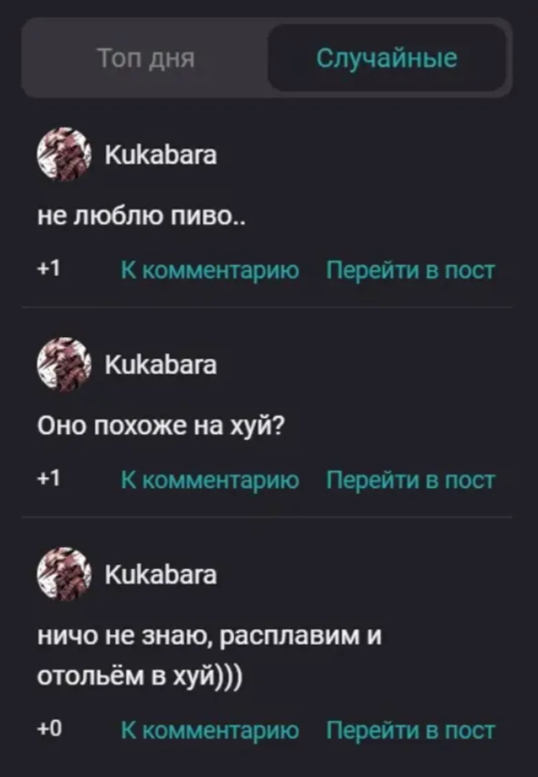Select the comment text starting ничо не знаю

pos(209,655)
